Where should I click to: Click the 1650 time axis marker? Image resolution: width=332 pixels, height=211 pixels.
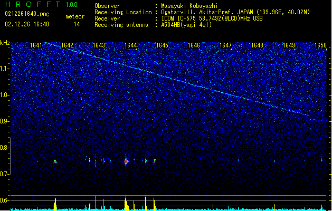[x=320, y=45]
